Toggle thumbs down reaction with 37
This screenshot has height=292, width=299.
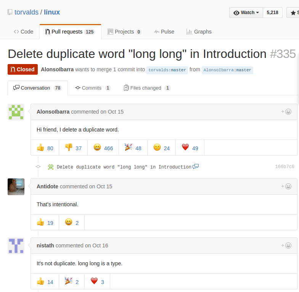click(73, 148)
